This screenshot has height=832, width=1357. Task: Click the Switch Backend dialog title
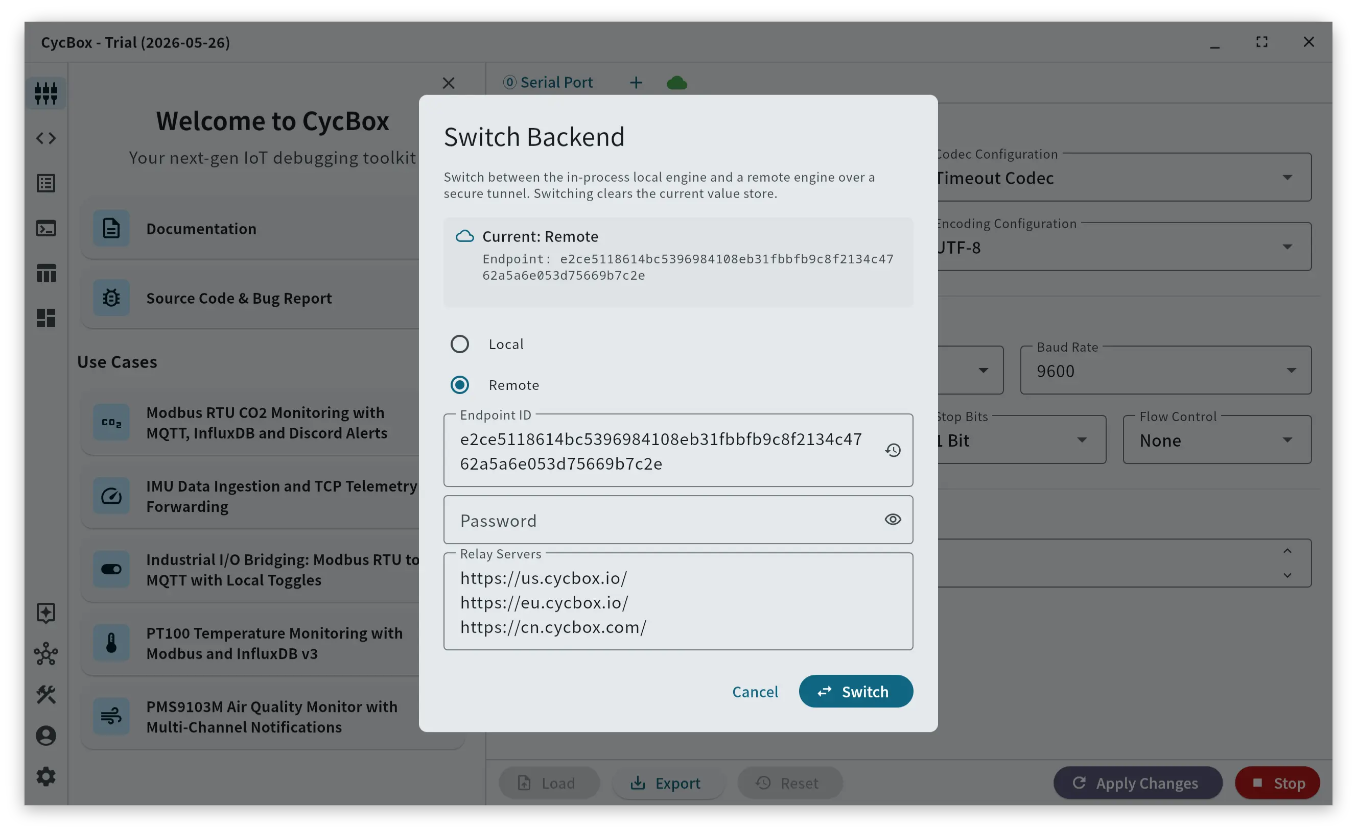tap(534, 137)
